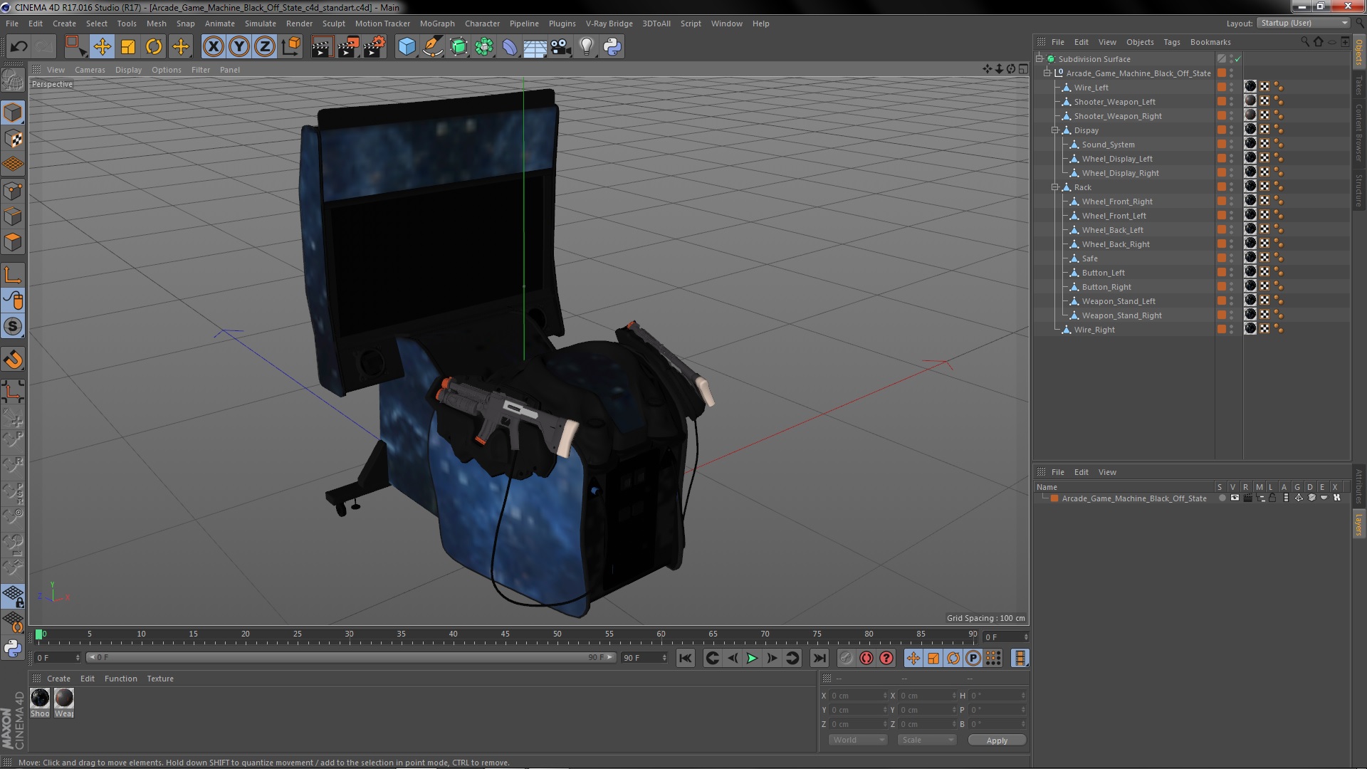Click the Apply button
The width and height of the screenshot is (1367, 769).
pyautogui.click(x=997, y=741)
